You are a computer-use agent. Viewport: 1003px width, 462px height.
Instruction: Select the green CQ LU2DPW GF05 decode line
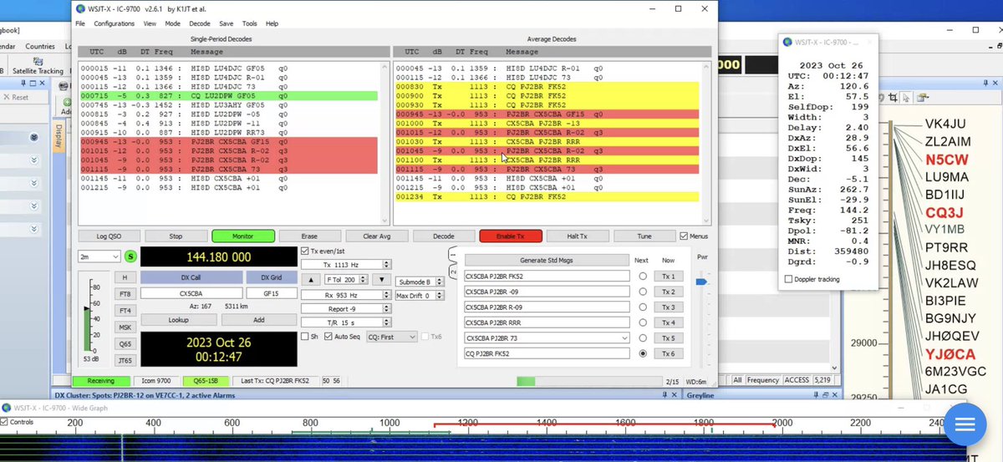click(x=227, y=97)
